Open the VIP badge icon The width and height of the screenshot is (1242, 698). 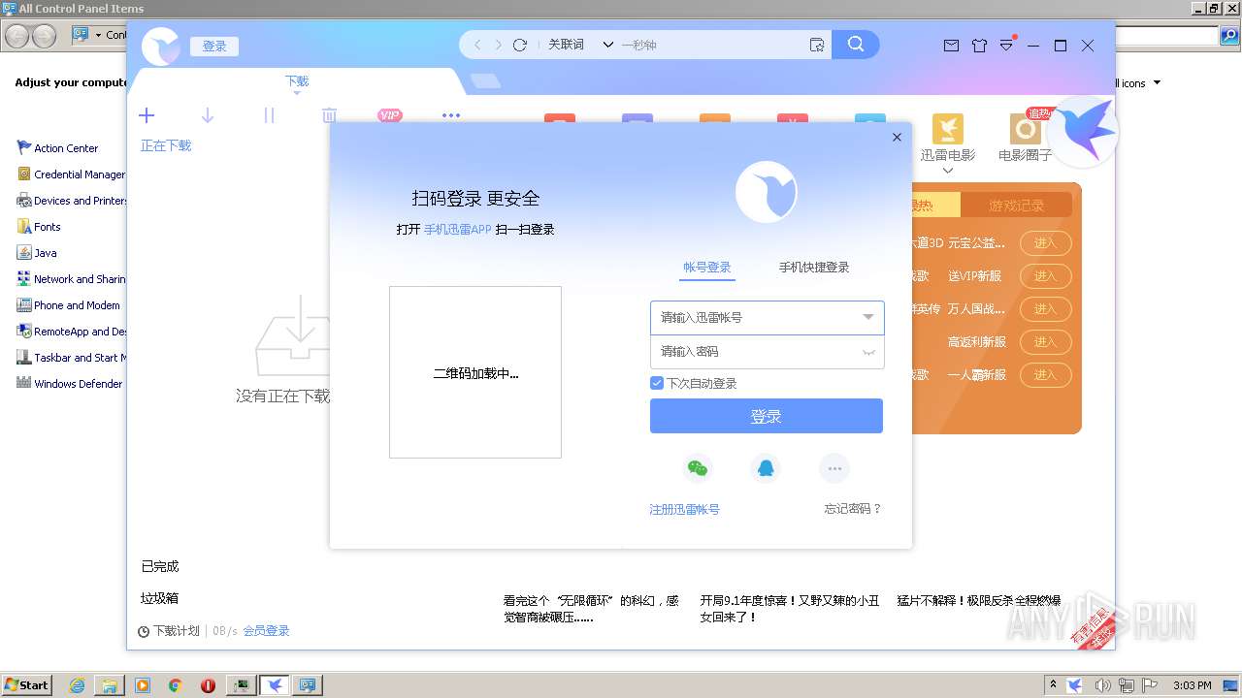pyautogui.click(x=389, y=115)
